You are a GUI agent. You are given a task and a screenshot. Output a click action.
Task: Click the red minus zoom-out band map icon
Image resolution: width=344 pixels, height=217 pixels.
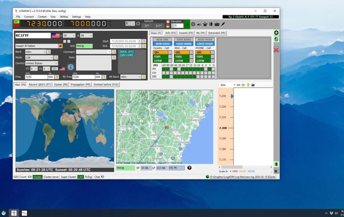[239, 85]
